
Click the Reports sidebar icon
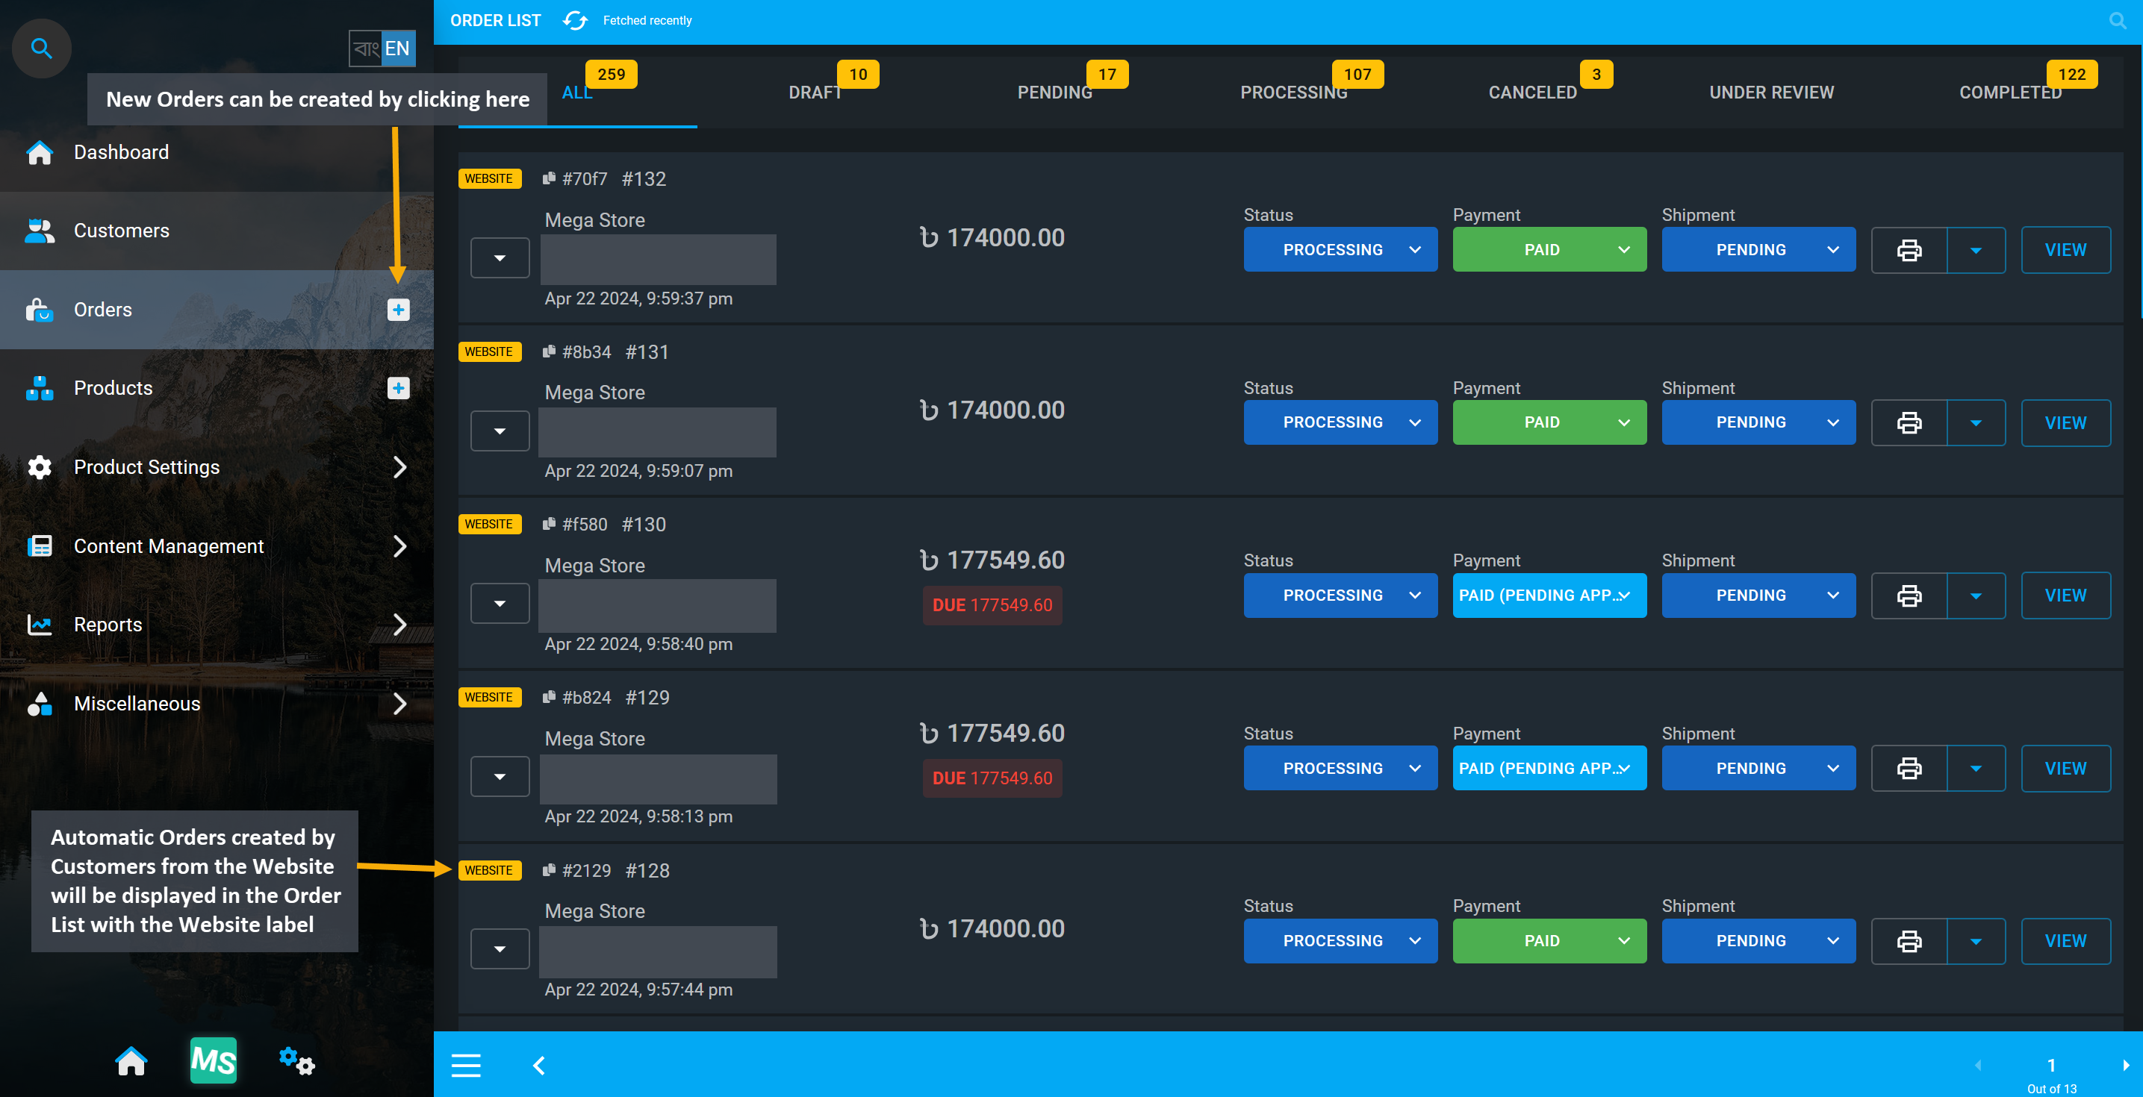click(x=39, y=624)
